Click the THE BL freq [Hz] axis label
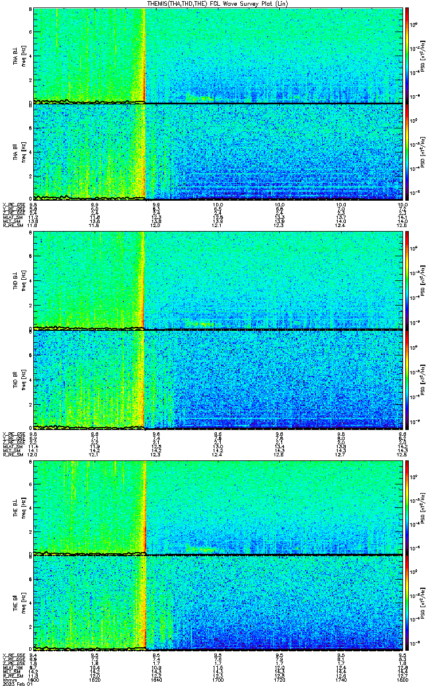The height and width of the screenshot is (688, 430). point(24,507)
